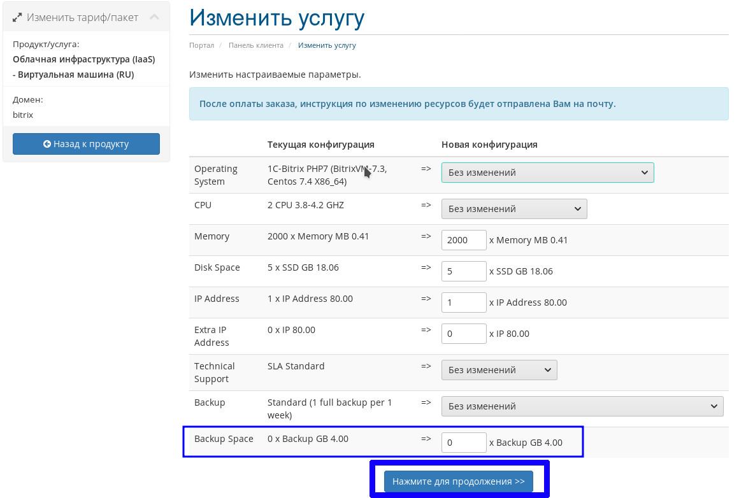Select the text '5 x SSD GB 18.06'
This screenshot has height=498, width=739.
tap(303, 267)
